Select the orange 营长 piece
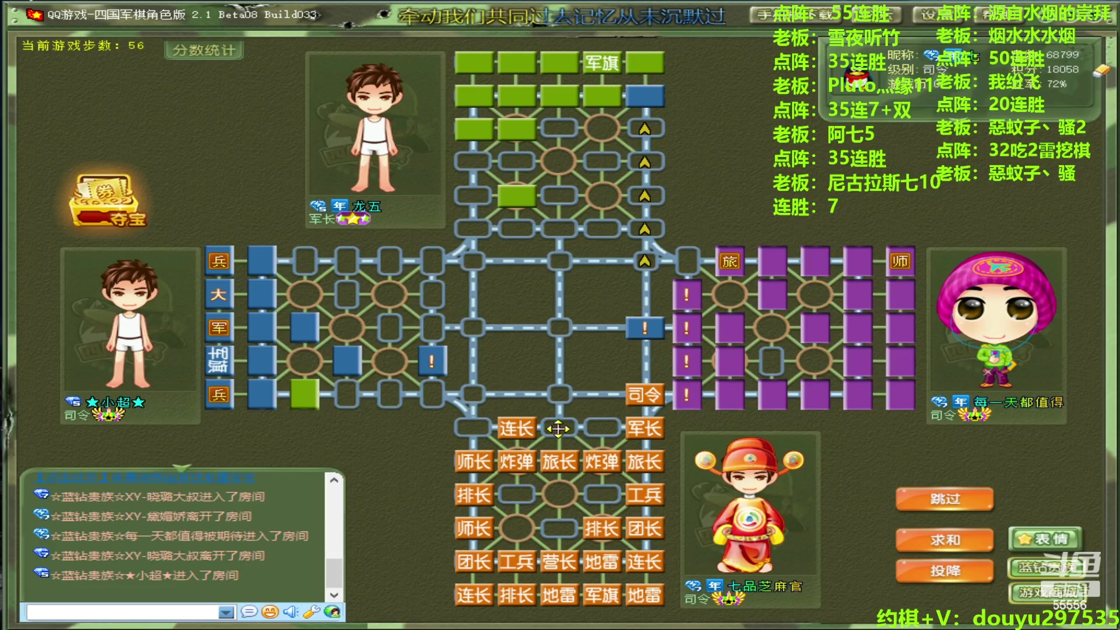This screenshot has width=1120, height=630. click(559, 562)
